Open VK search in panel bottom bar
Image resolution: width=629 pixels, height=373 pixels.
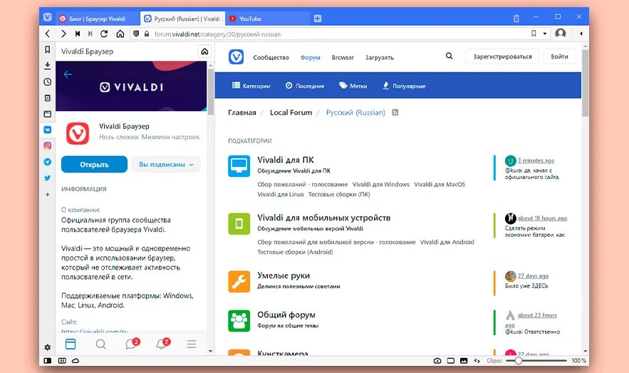click(101, 344)
